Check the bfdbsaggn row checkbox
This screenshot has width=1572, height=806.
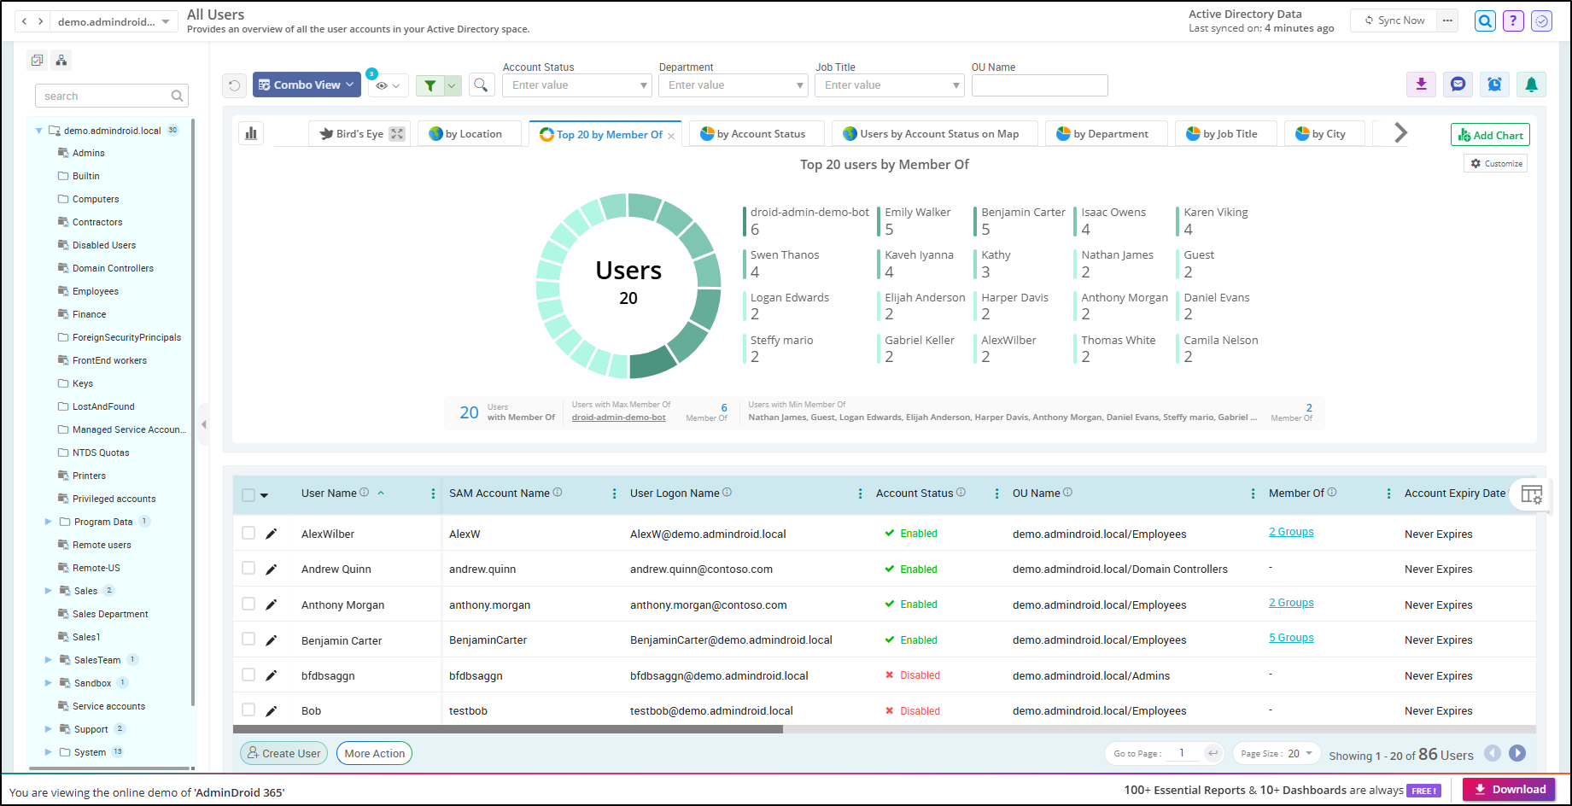pos(248,675)
